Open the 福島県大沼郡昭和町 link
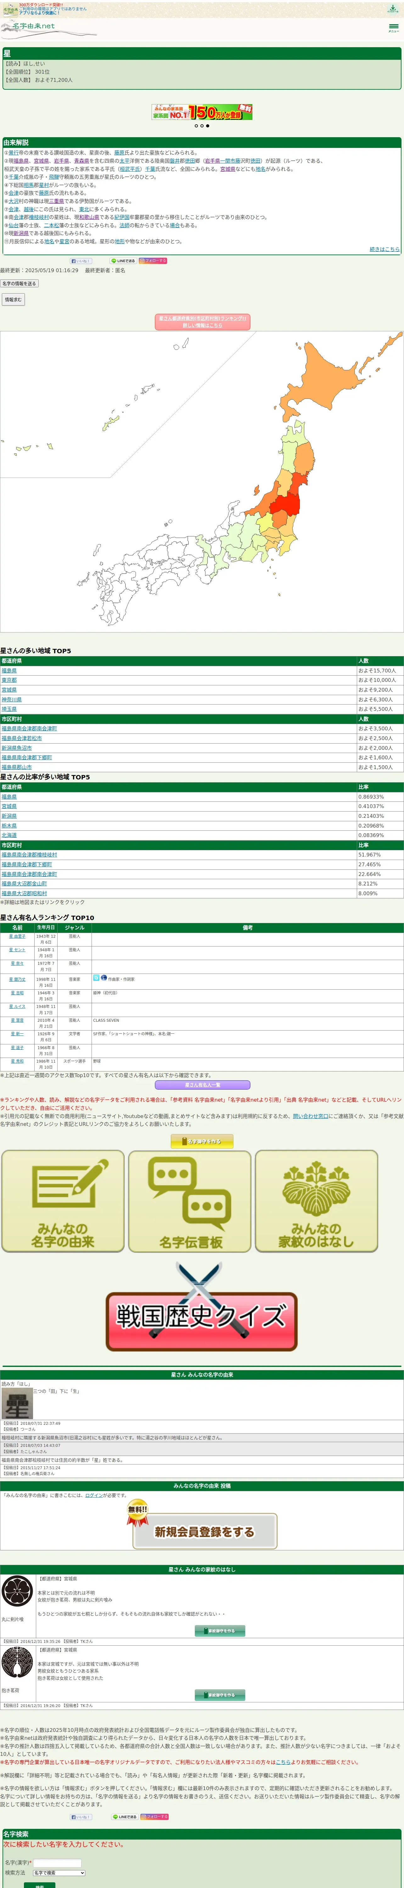 click(x=24, y=893)
